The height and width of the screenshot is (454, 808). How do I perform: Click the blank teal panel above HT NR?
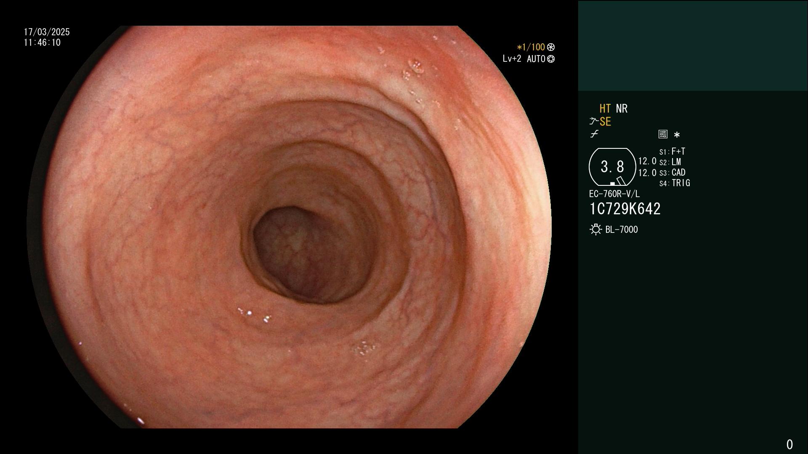693,45
